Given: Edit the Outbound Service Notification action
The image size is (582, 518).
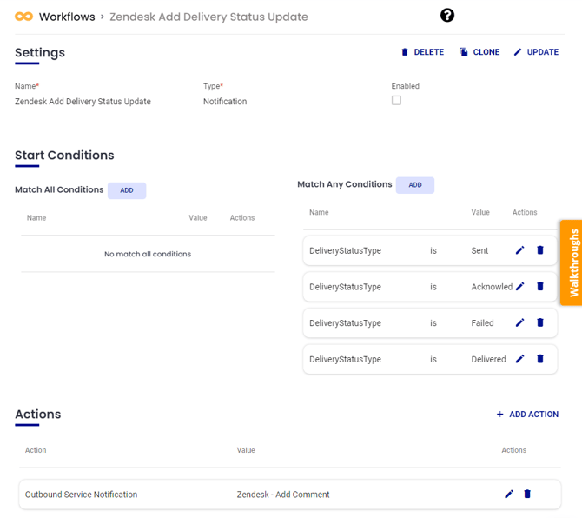Looking at the screenshot, I should 509,495.
